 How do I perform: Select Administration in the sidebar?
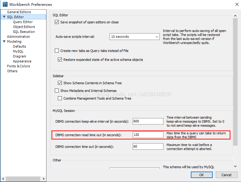click(x=18, y=37)
